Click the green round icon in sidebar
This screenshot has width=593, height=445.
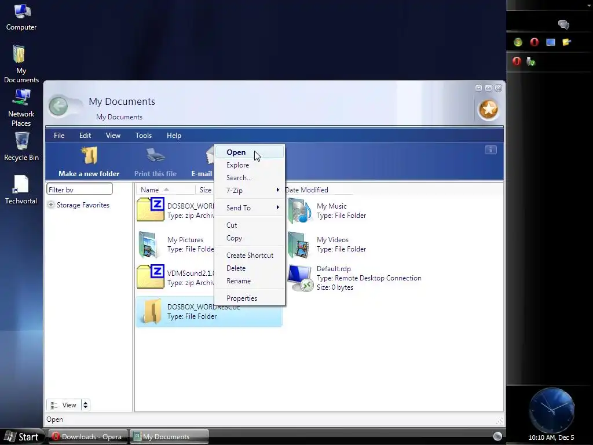[x=518, y=42]
